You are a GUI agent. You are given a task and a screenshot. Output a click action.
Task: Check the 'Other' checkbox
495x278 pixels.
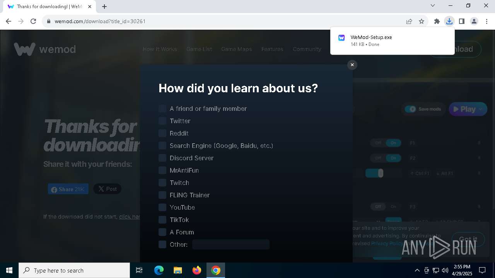pyautogui.click(x=162, y=244)
